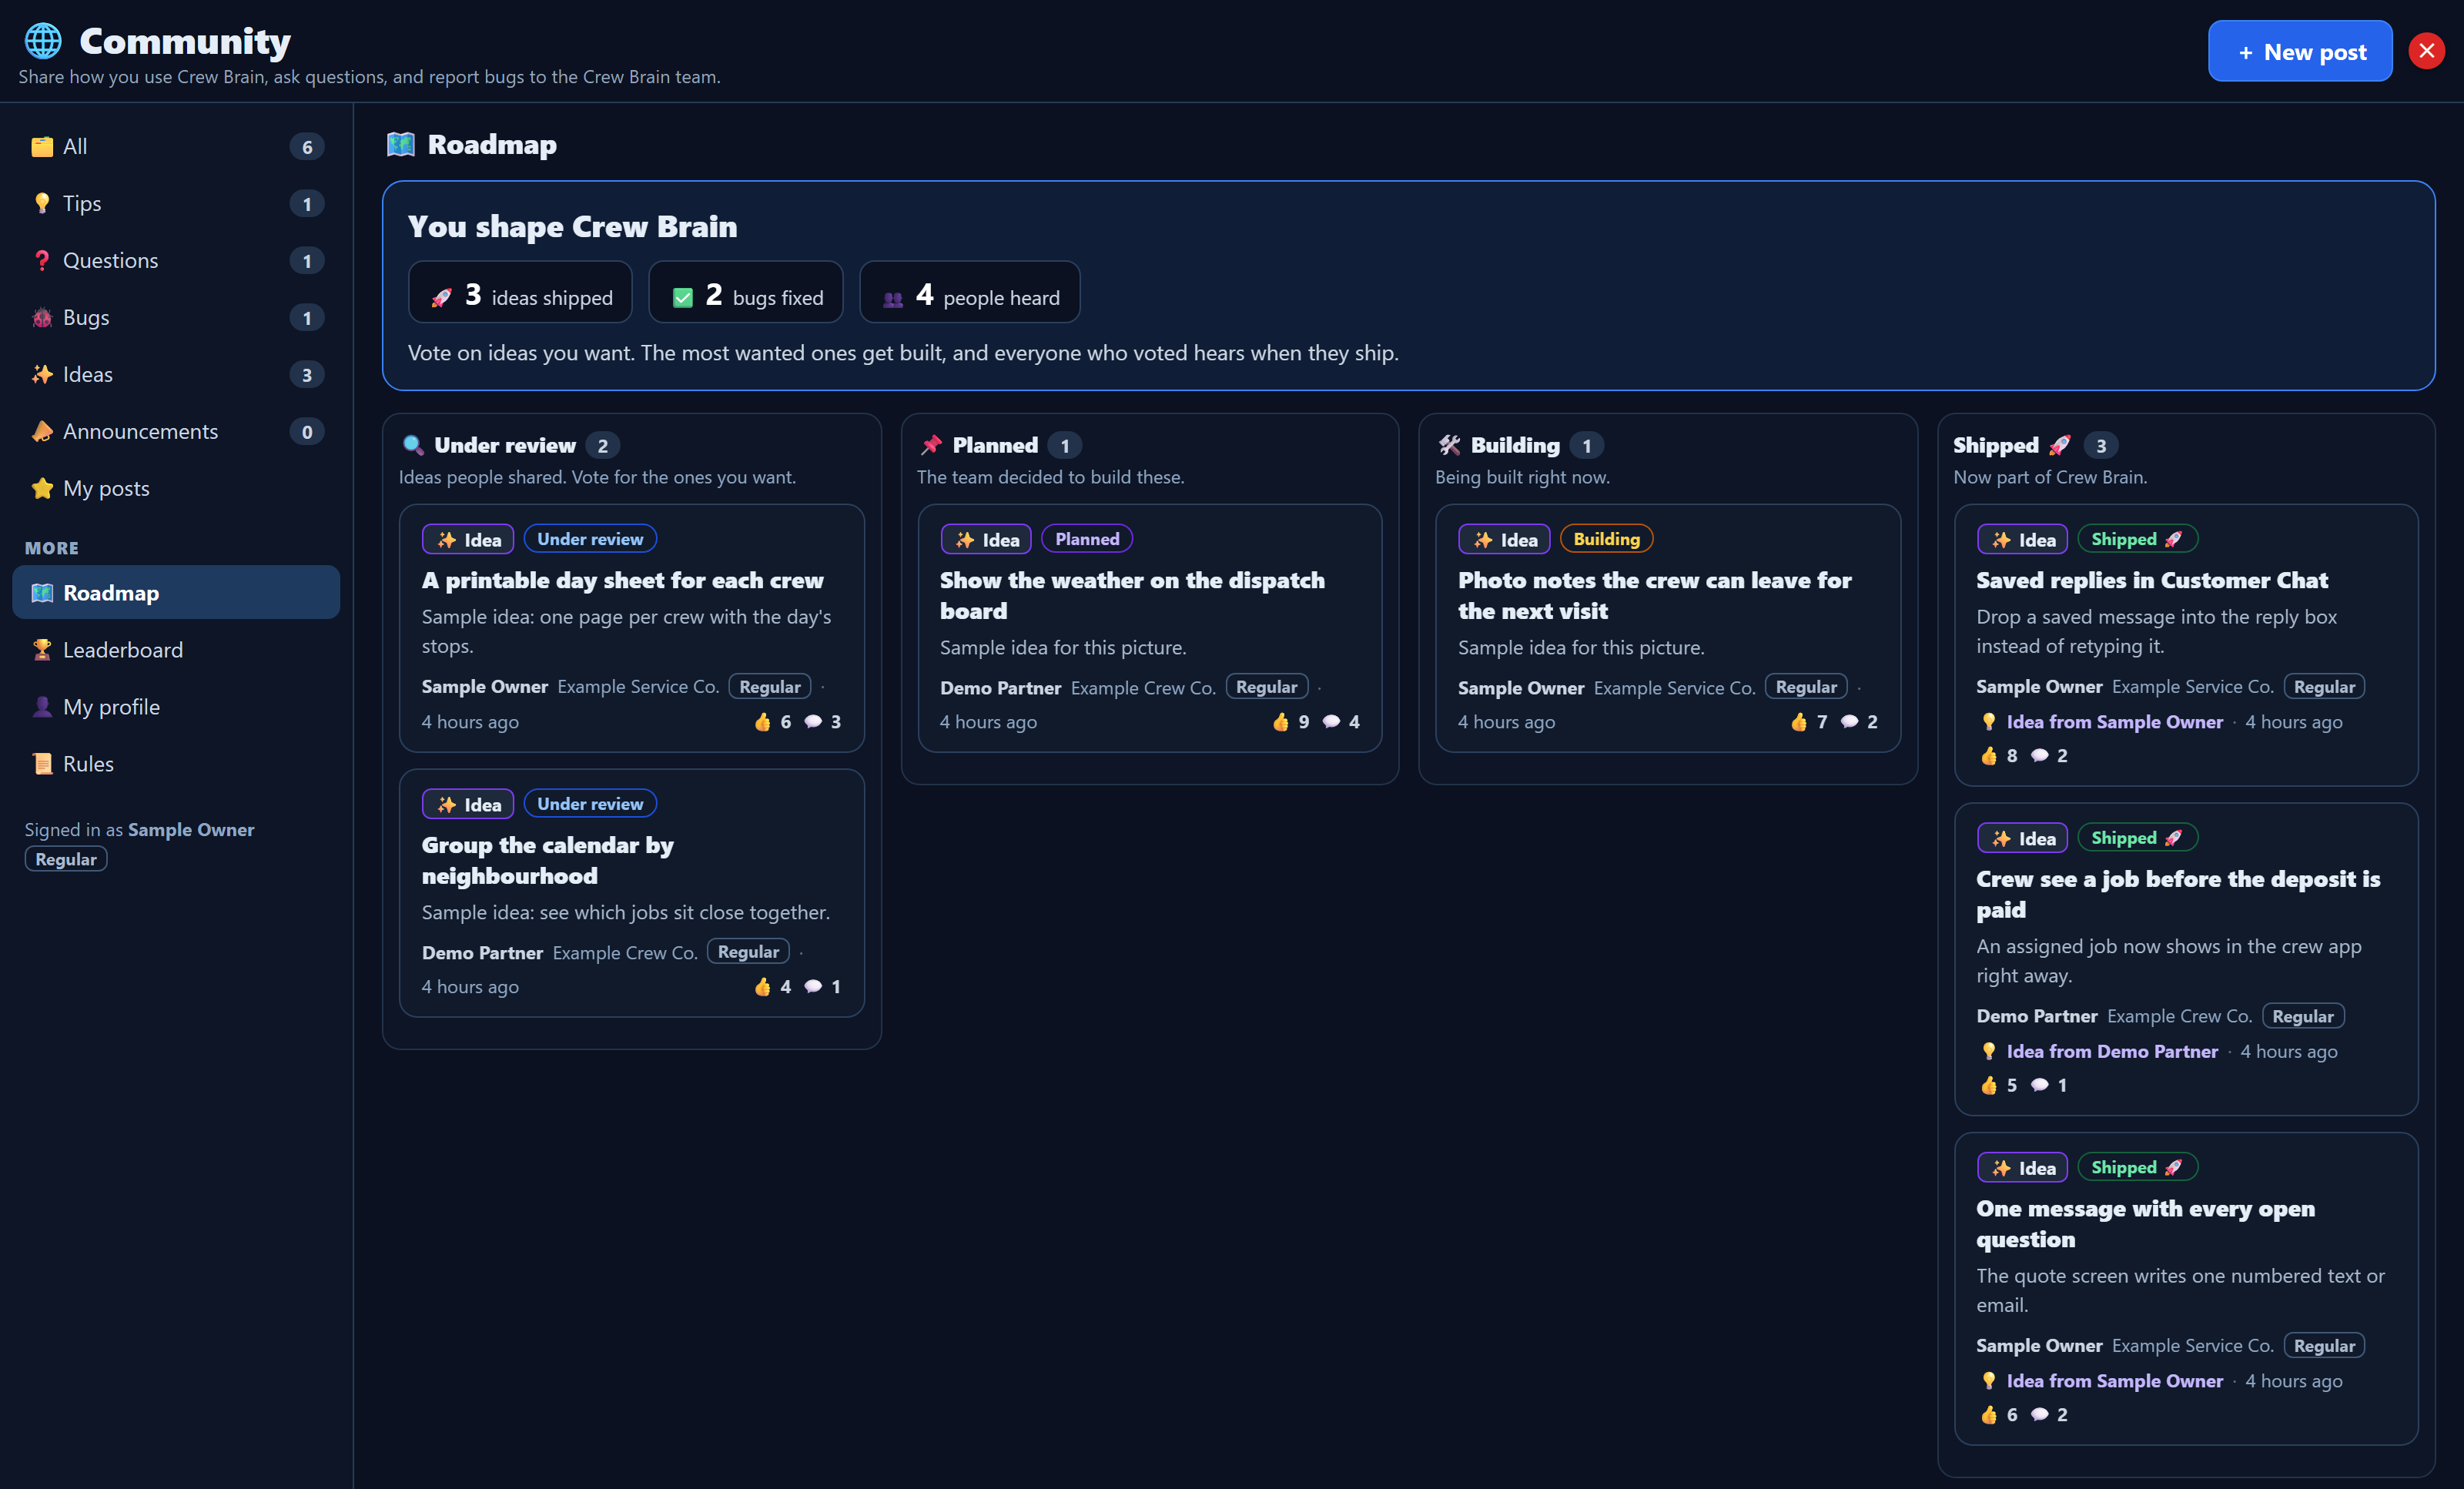The image size is (2464, 1489).
Task: Click the Roadmap map icon in sidebar
Action: coord(42,593)
